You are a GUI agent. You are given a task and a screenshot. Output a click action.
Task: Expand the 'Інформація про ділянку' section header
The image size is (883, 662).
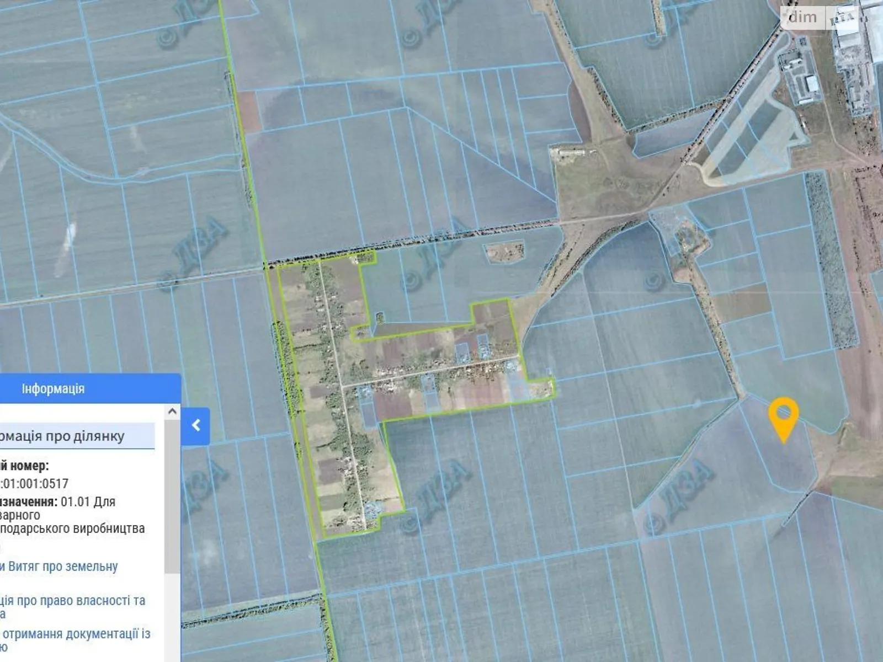coord(62,436)
